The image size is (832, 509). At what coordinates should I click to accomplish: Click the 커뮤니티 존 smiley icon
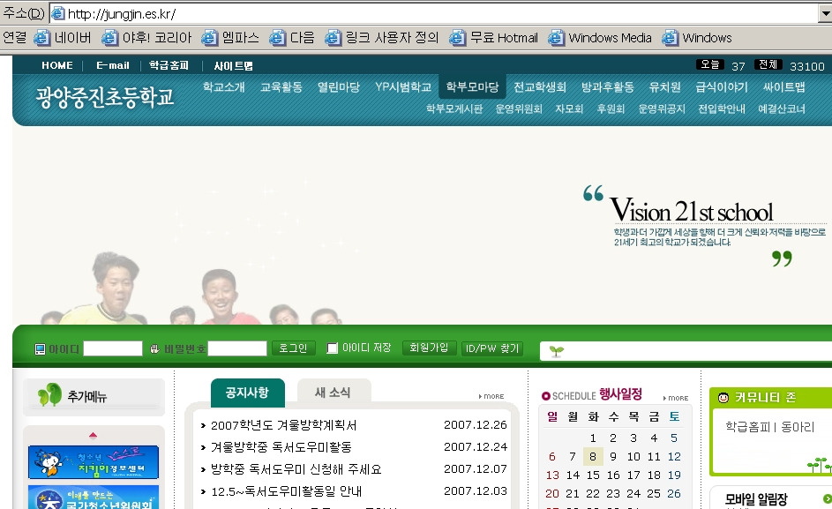click(723, 398)
